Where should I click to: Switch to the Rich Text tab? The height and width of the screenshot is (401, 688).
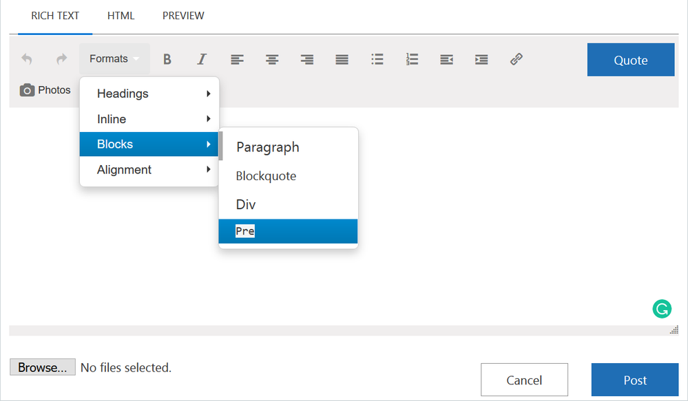pos(55,16)
